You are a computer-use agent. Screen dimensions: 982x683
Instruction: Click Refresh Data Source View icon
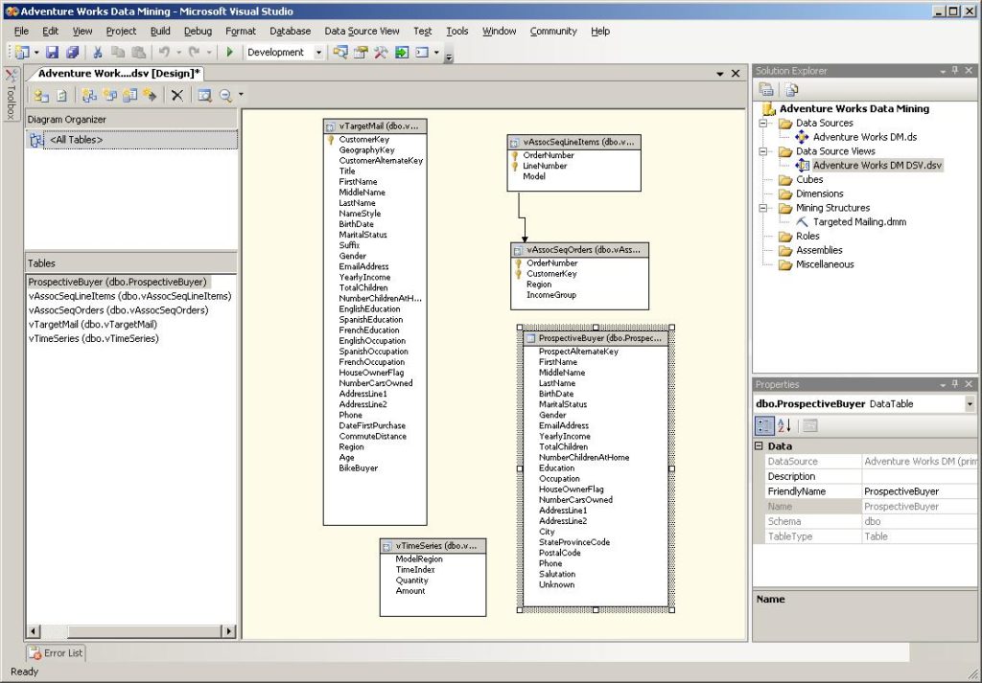62,96
